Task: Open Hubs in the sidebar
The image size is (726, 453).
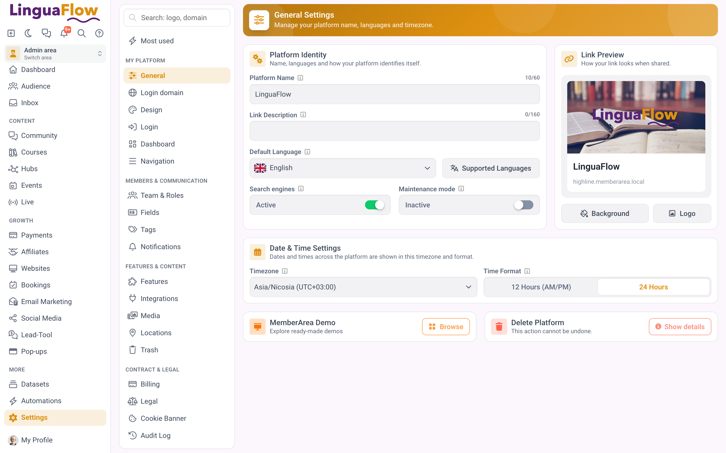Action: (55, 169)
